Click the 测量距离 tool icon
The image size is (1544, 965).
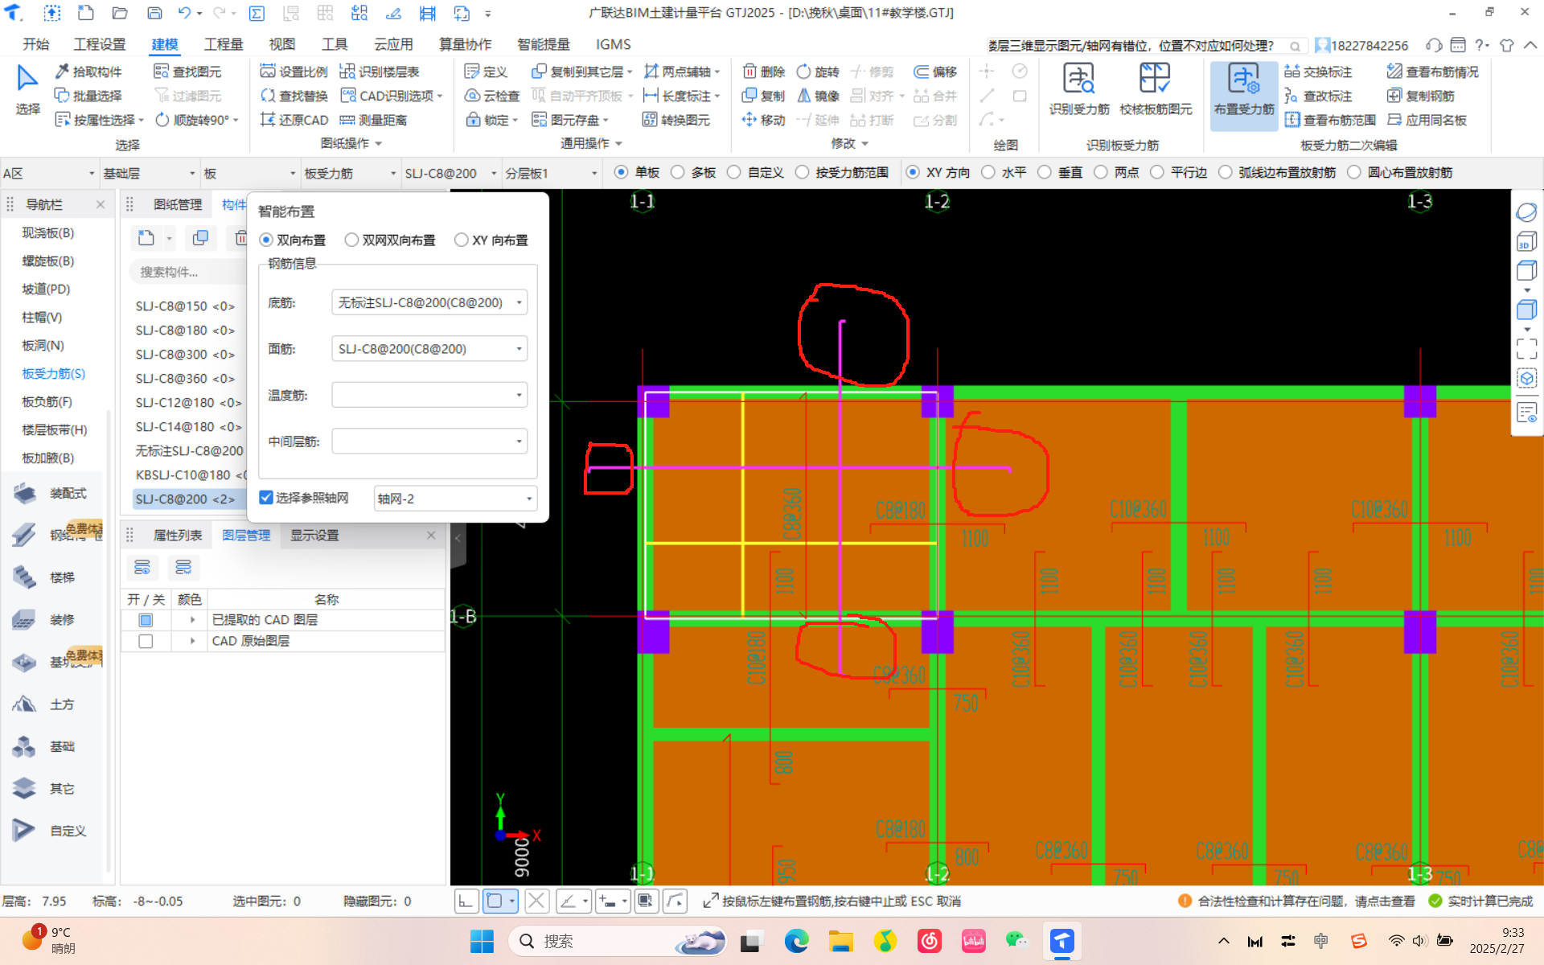[347, 121]
